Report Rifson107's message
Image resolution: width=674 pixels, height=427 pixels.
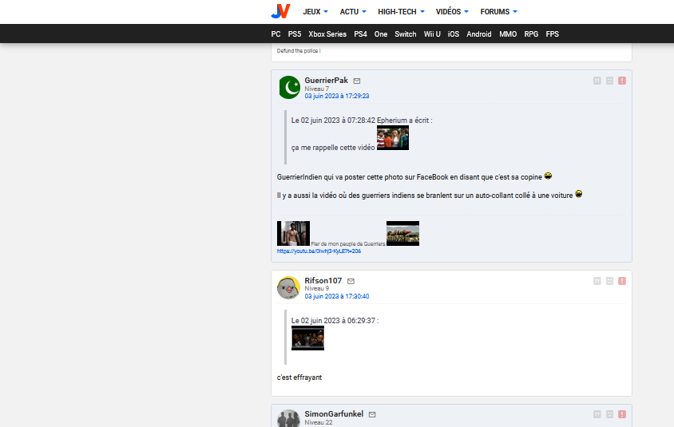coord(622,281)
